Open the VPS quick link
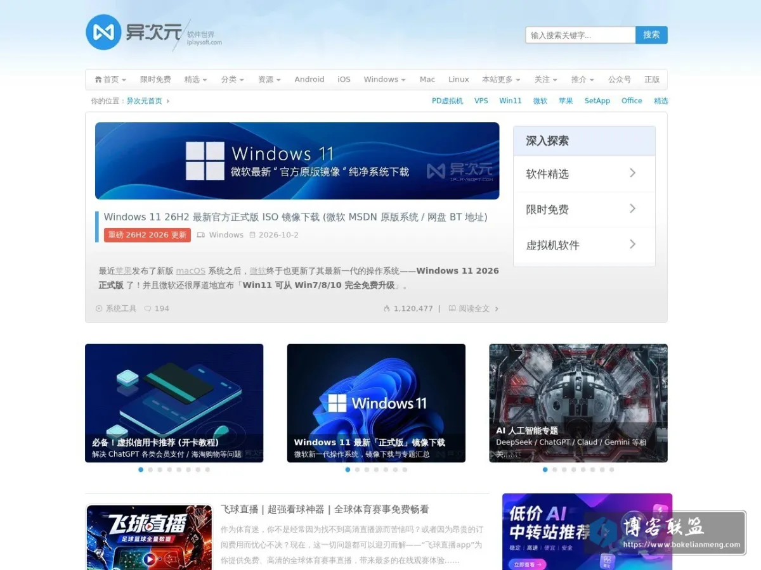761x570 pixels. coord(481,101)
